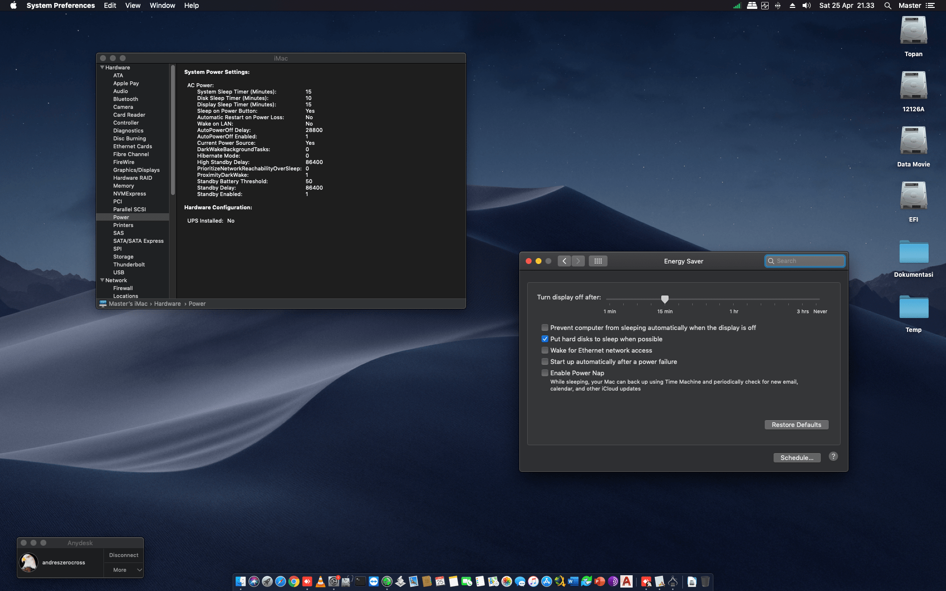This screenshot has width=946, height=591.
Task: Open the Window menu
Action: 162,5
